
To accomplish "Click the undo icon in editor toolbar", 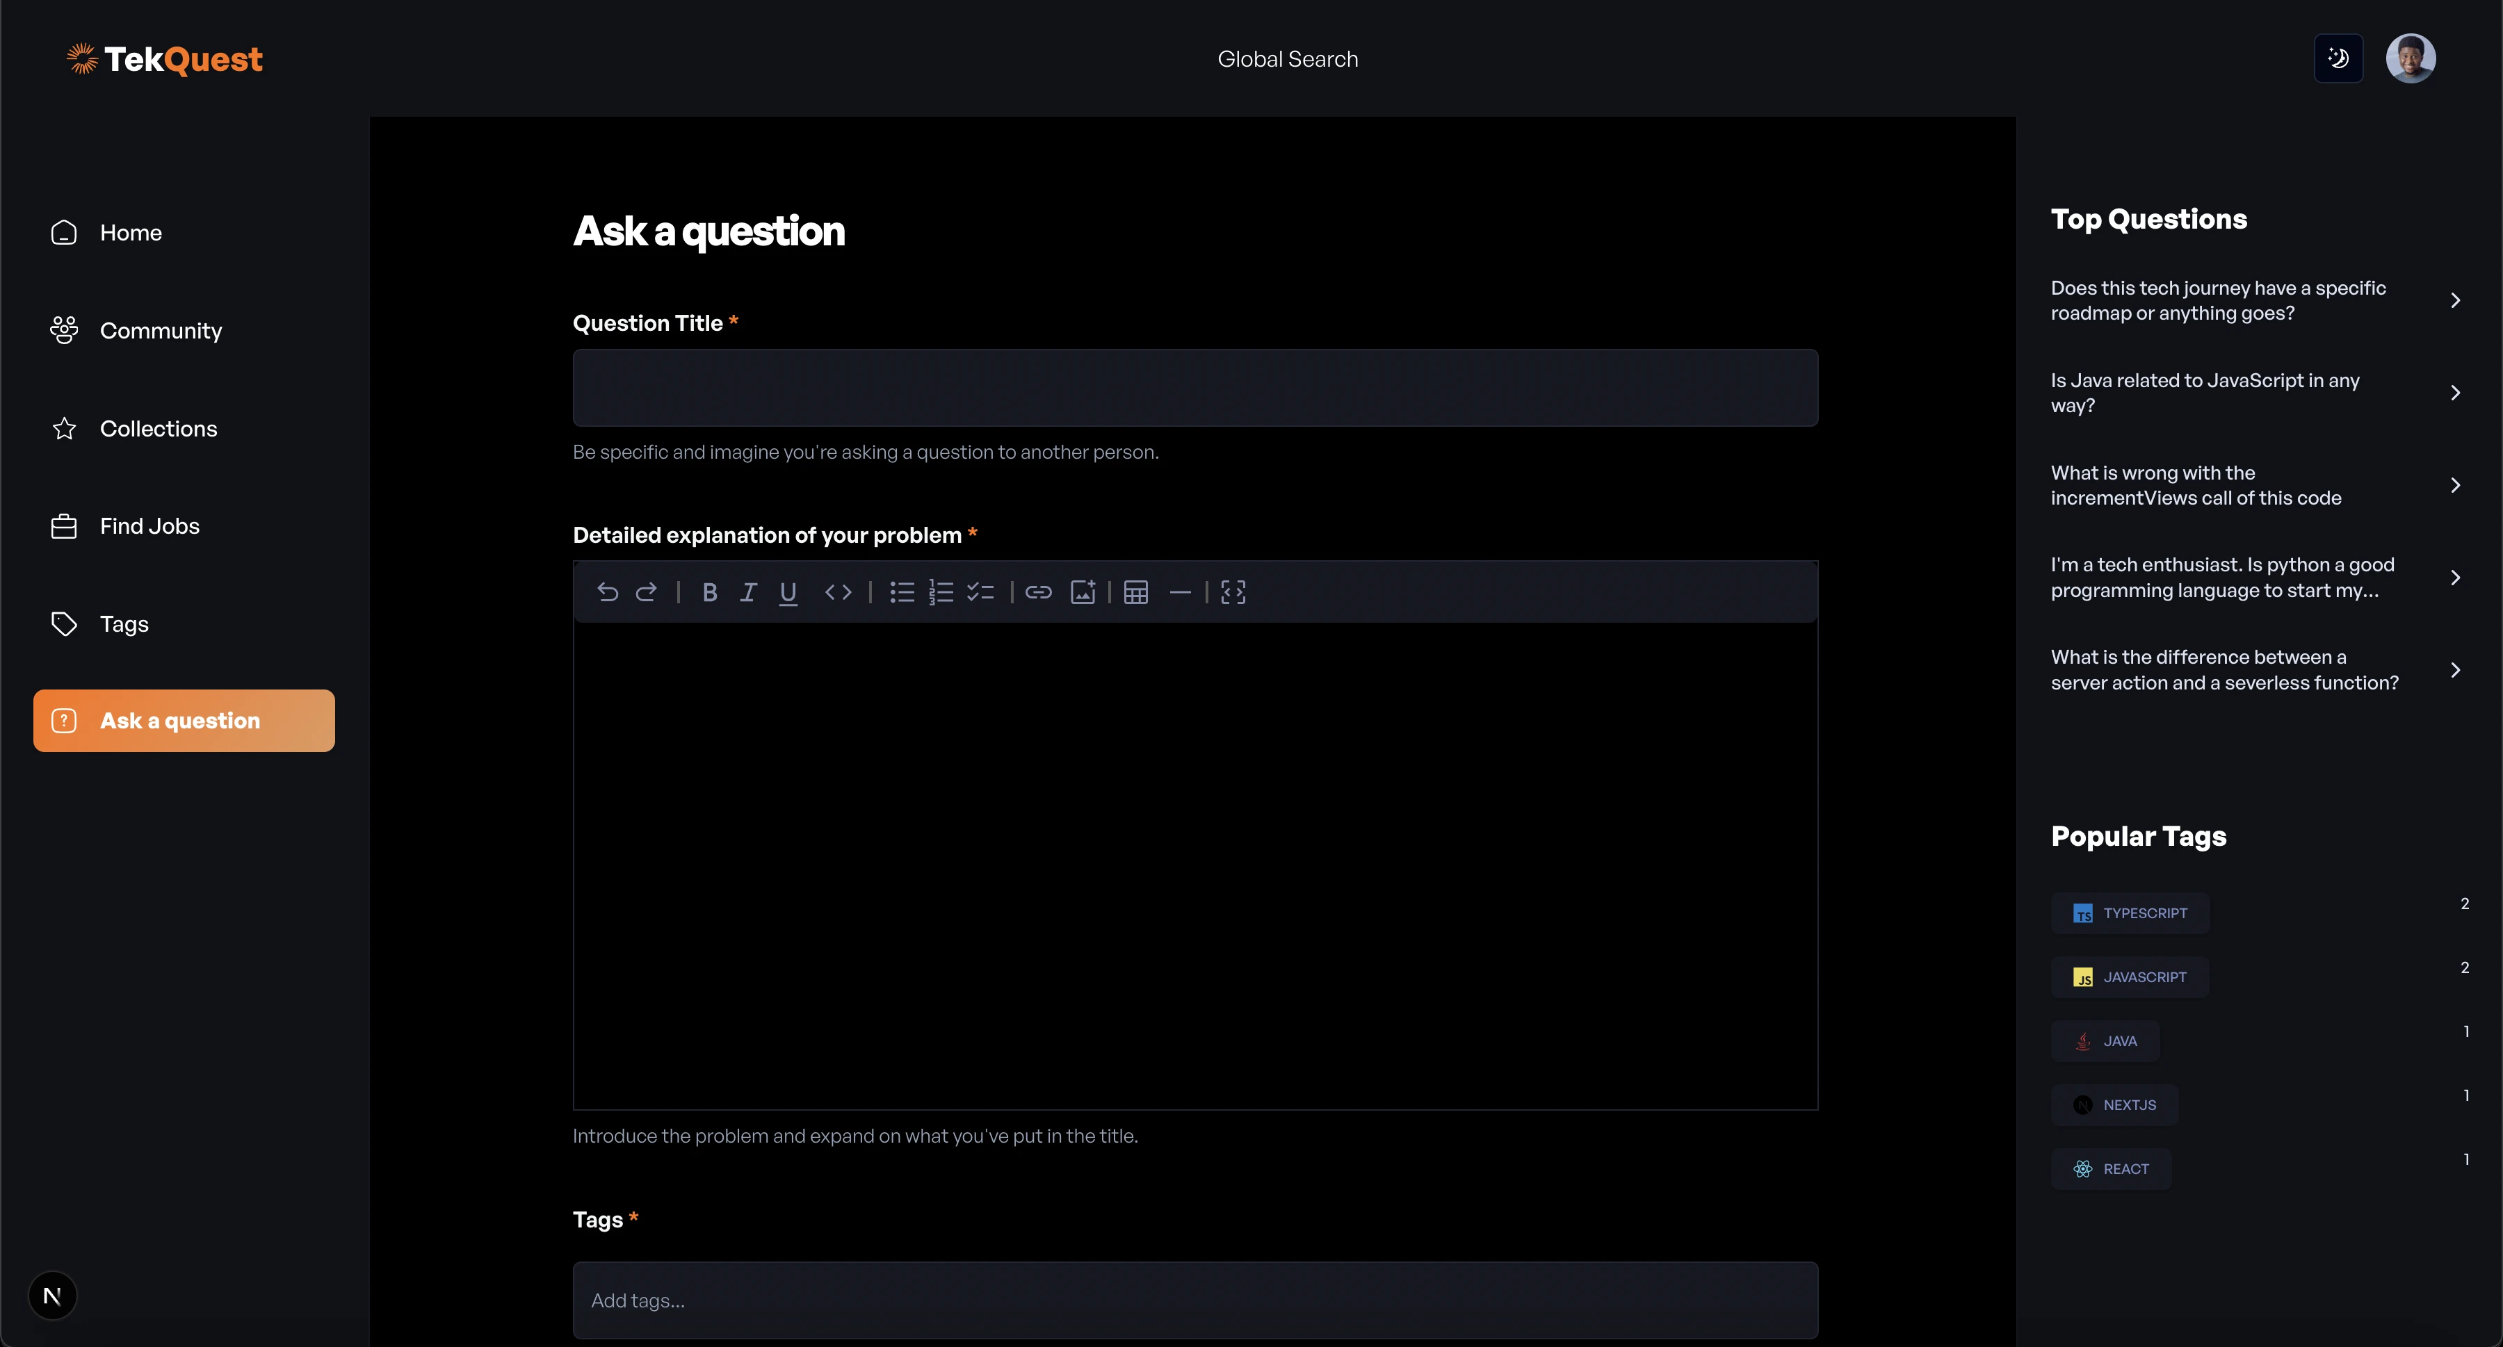I will [x=607, y=592].
